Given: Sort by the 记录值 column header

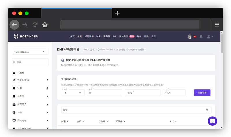Looking at the screenshot, I should [x=120, y=121].
